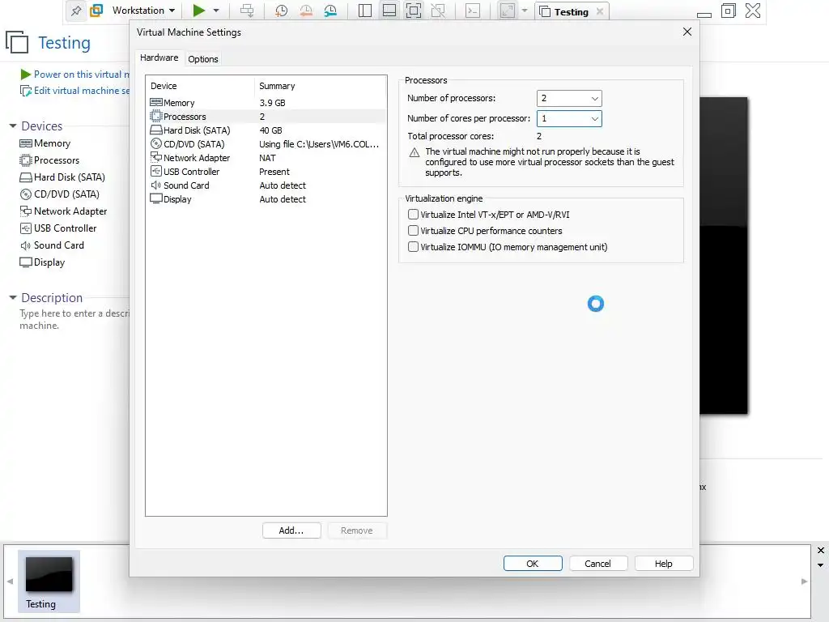The height and width of the screenshot is (622, 829).
Task: Open snapshot manager wrench-clock icon
Action: tap(330, 11)
